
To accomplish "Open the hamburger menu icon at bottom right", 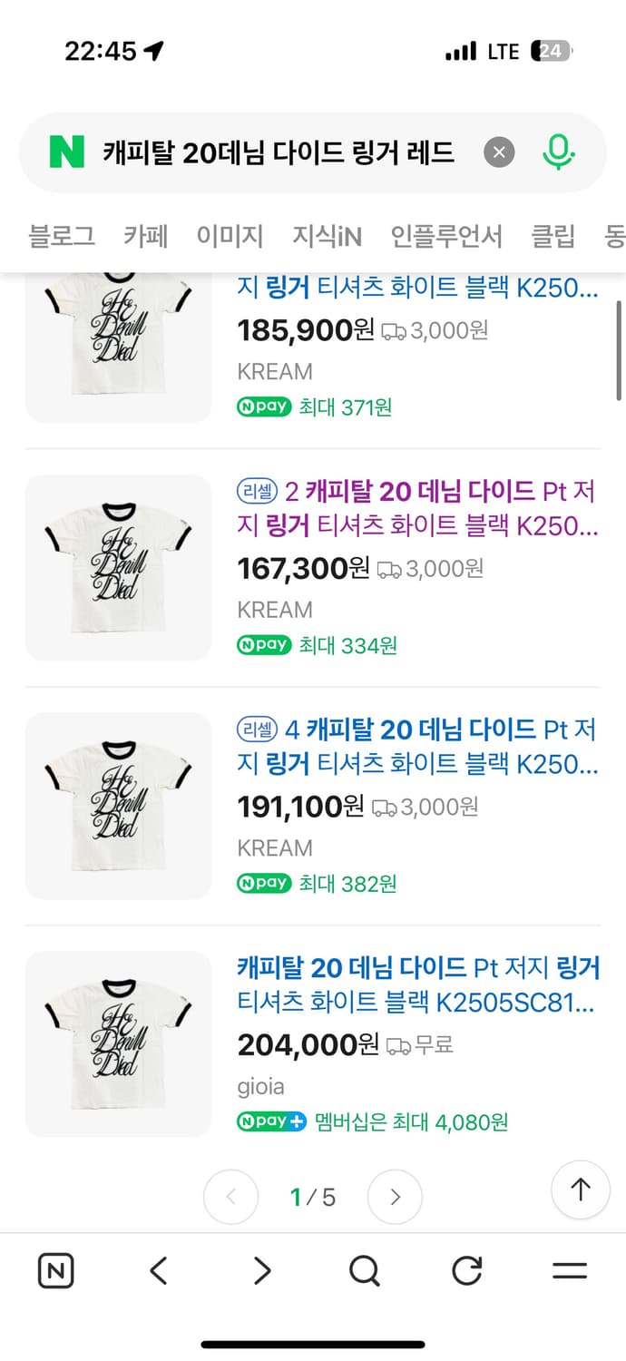I will click(x=569, y=1270).
